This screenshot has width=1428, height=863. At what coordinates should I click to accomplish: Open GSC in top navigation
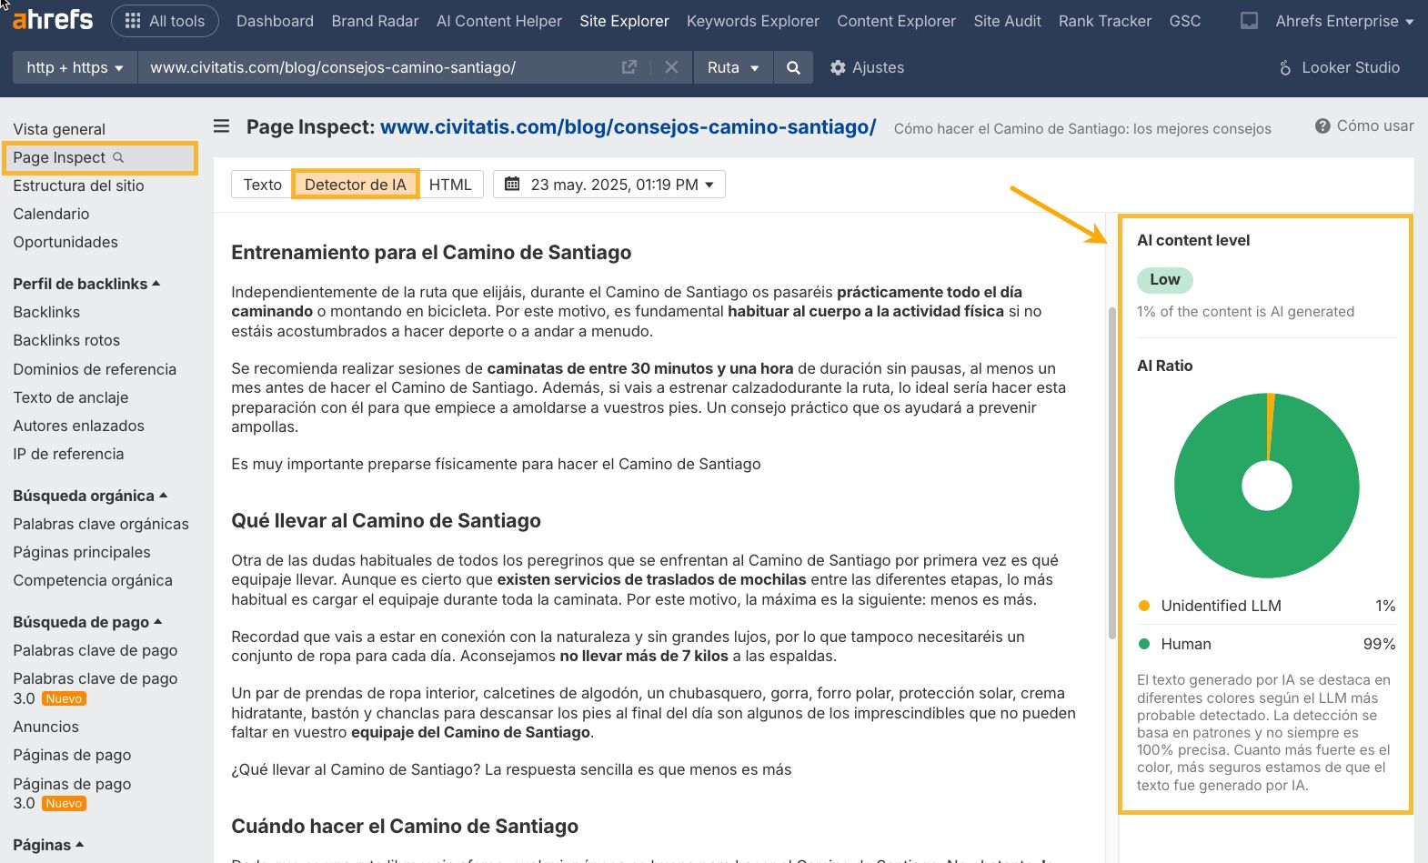click(x=1185, y=21)
